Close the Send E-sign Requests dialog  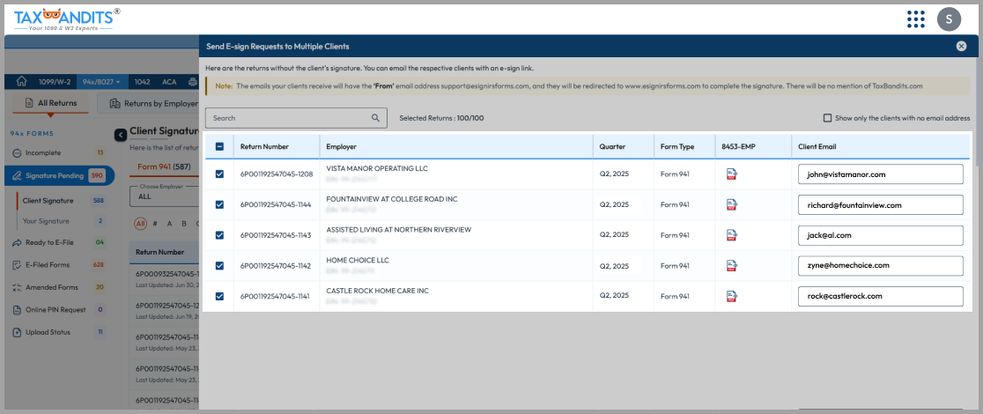click(x=961, y=46)
